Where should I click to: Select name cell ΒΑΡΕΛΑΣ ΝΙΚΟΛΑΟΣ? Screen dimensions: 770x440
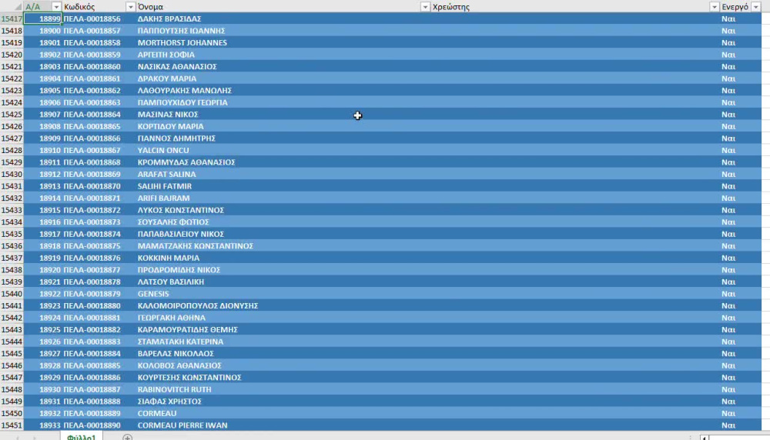click(283, 354)
